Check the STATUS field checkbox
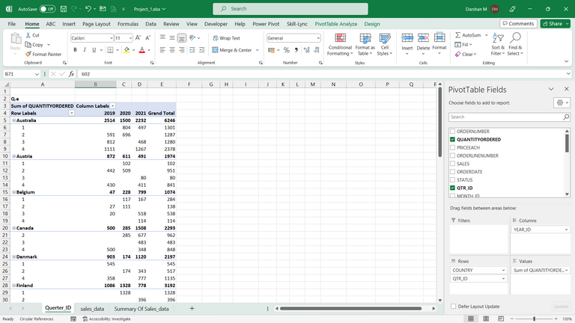Screen dimensions: 575x323 452,179
